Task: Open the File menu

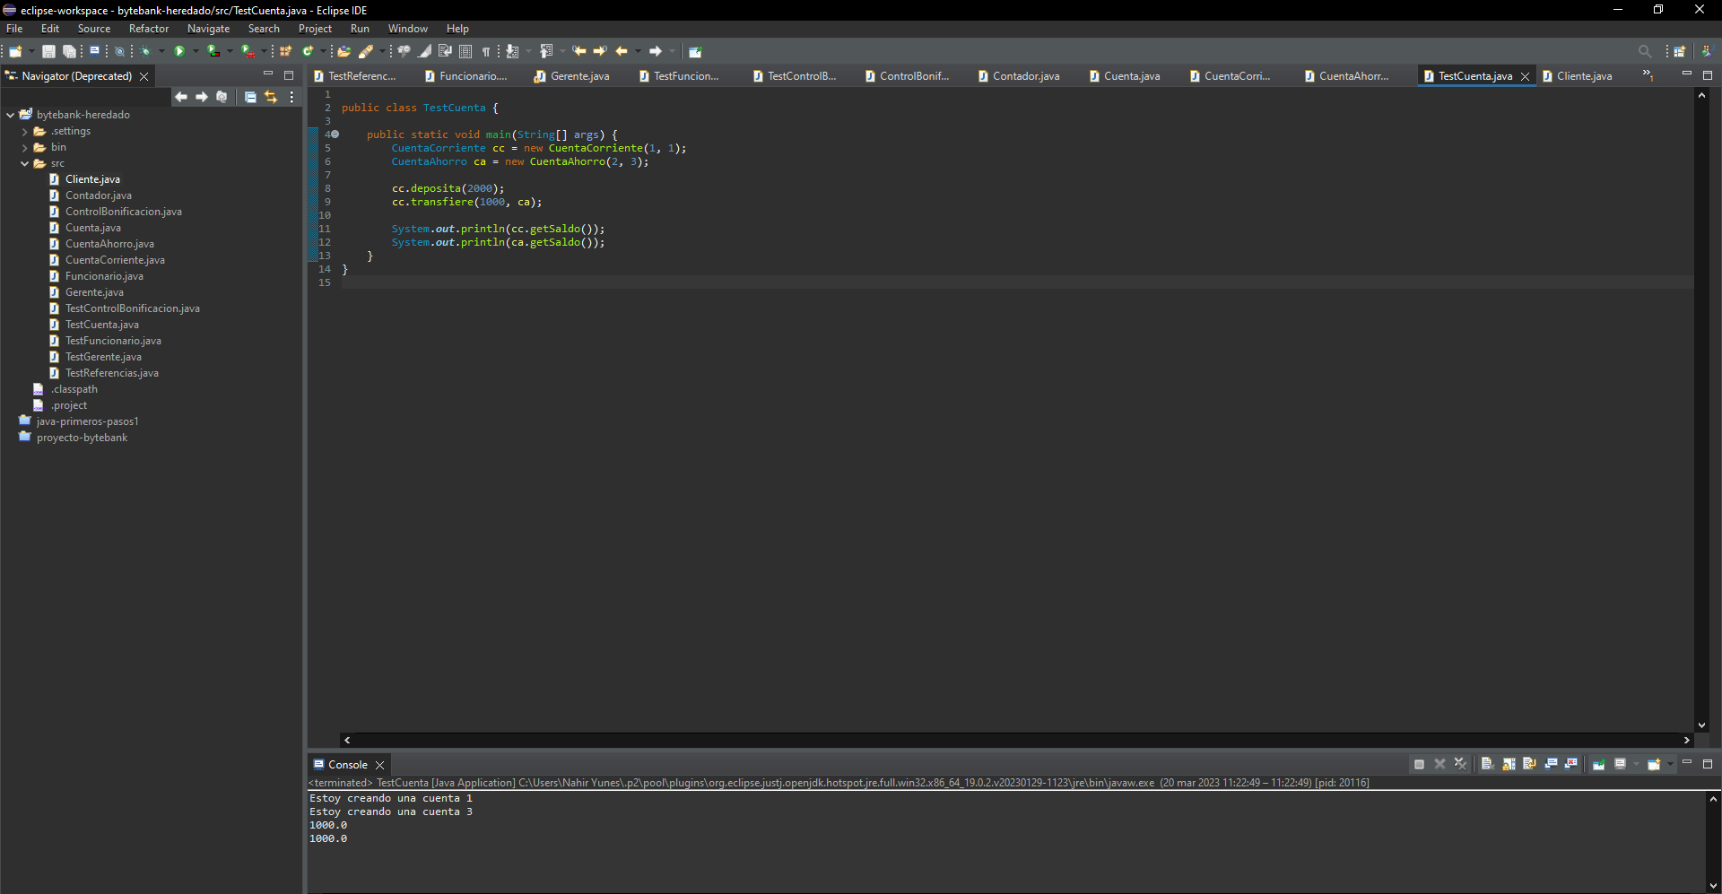Action: 14,29
